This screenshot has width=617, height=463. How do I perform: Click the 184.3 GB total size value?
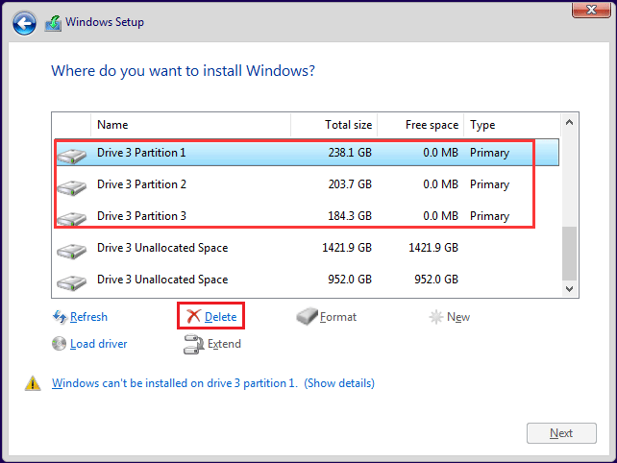(350, 216)
